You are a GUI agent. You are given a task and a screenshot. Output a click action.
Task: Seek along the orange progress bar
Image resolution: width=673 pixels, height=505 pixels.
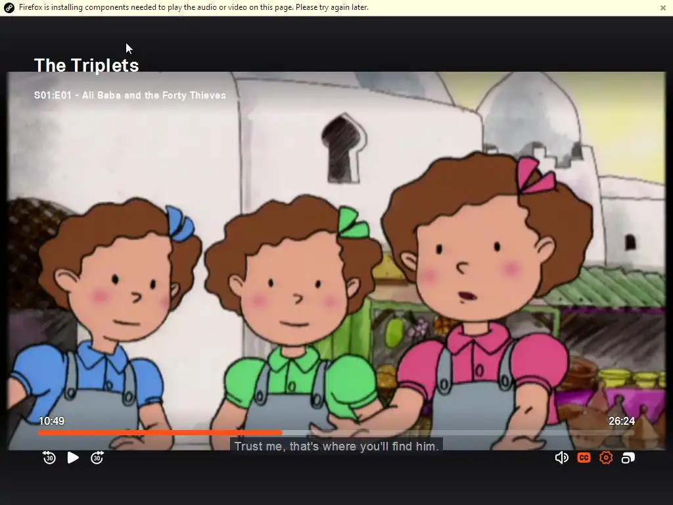click(160, 433)
